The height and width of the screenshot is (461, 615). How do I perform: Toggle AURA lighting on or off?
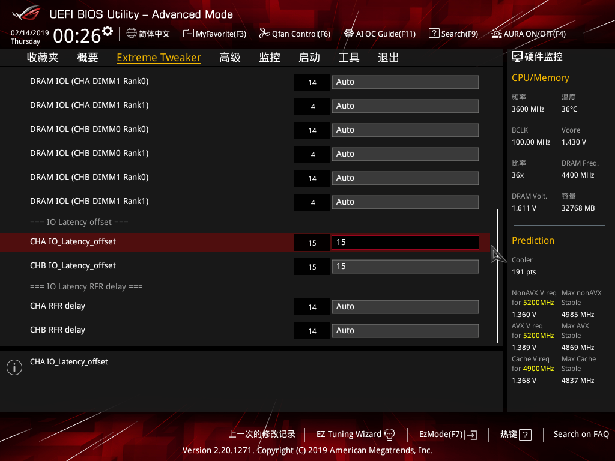[x=528, y=34]
